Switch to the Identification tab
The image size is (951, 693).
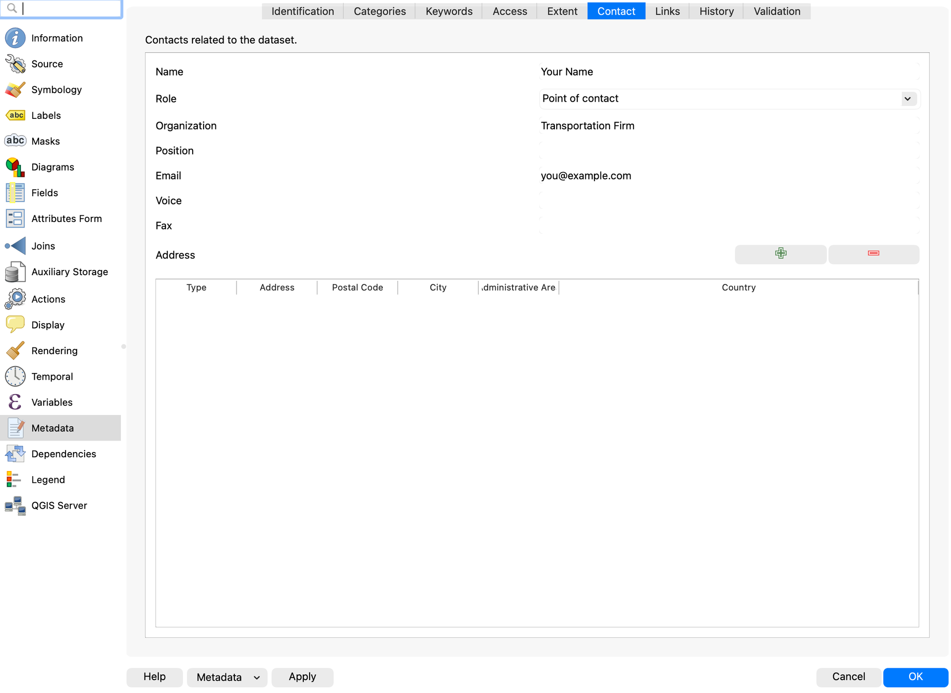pyautogui.click(x=302, y=11)
